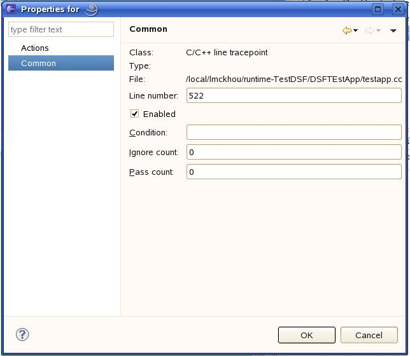Click the OK button
Viewport: 410px width, 356px height.
(x=307, y=335)
